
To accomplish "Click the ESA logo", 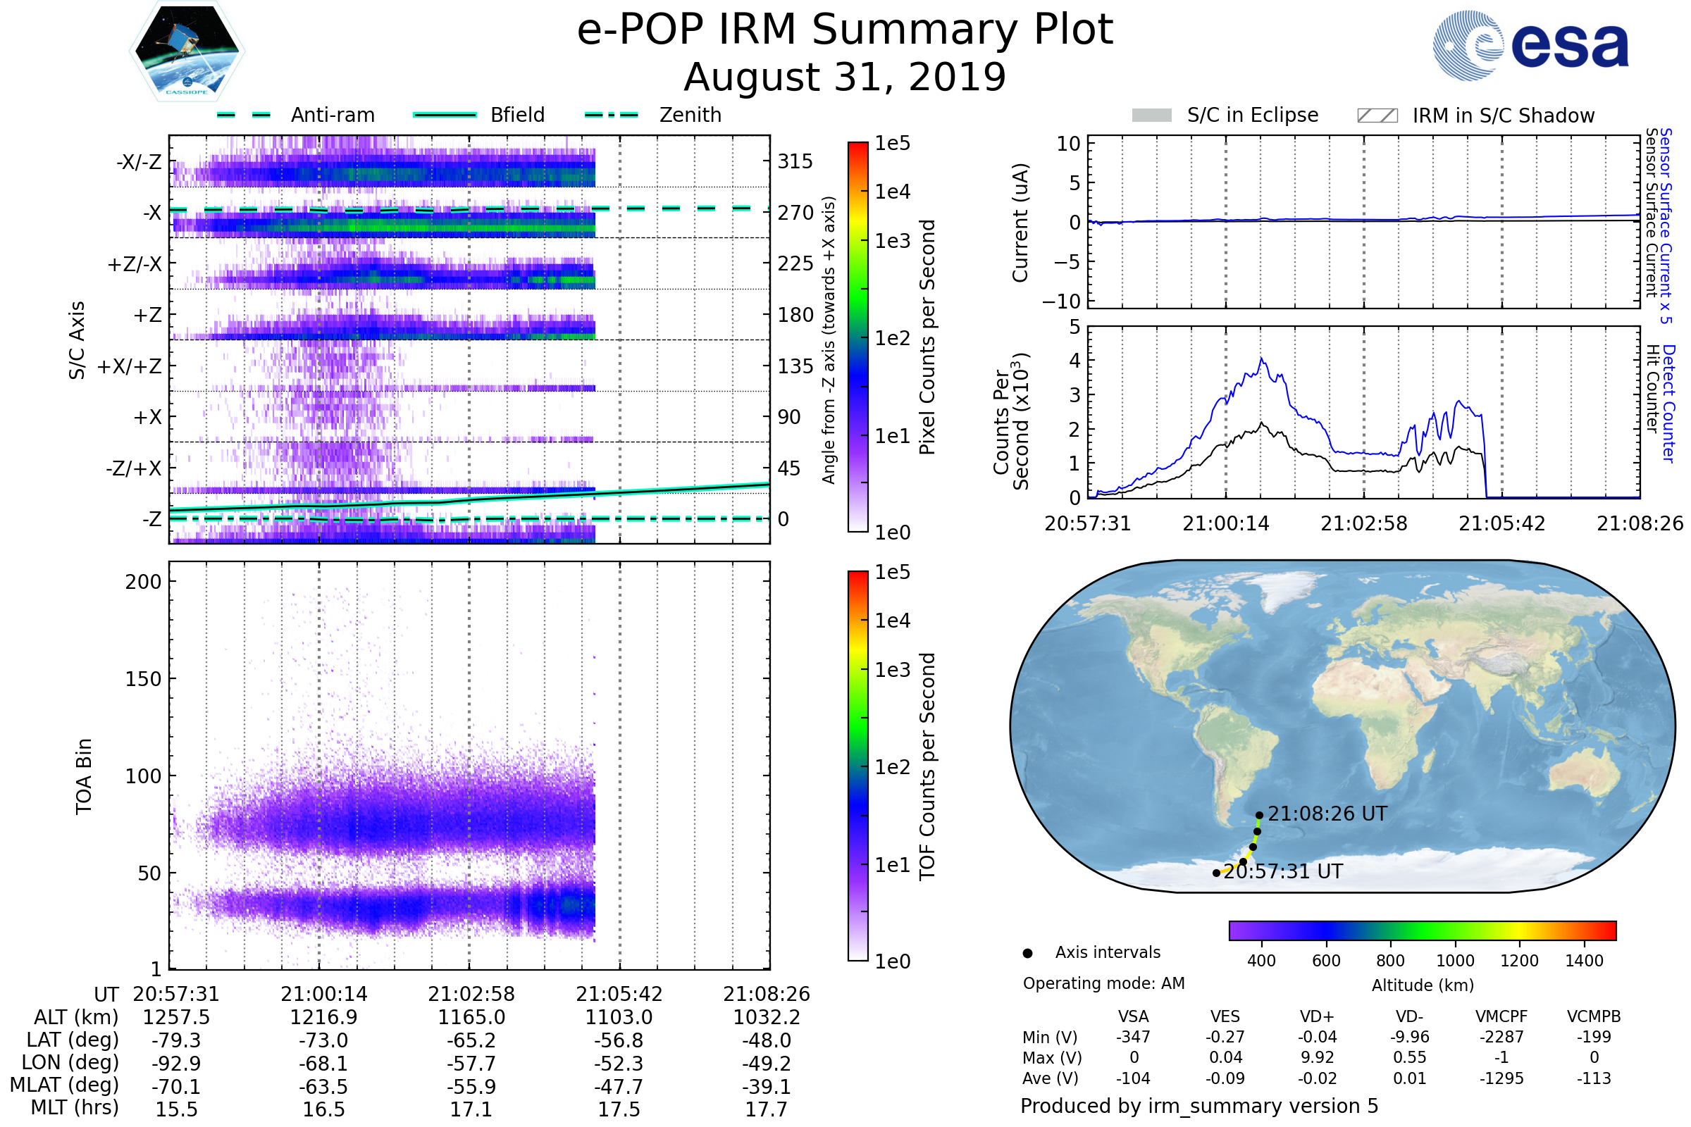I will (1530, 44).
